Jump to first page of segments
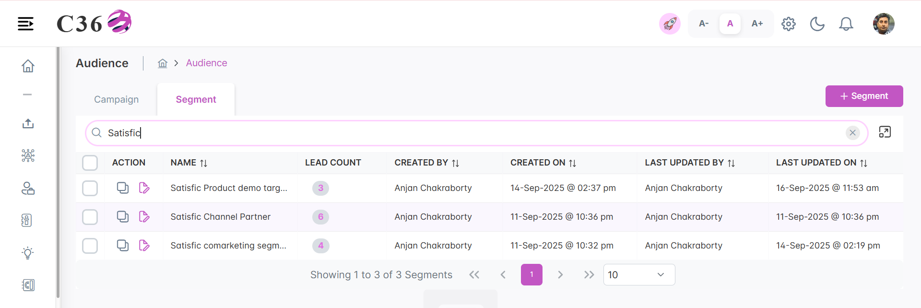Screen dimensions: 921x308 point(474,274)
